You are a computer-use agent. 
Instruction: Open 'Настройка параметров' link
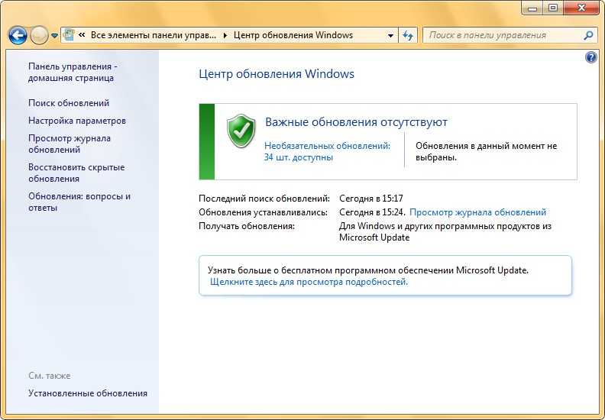click(77, 121)
